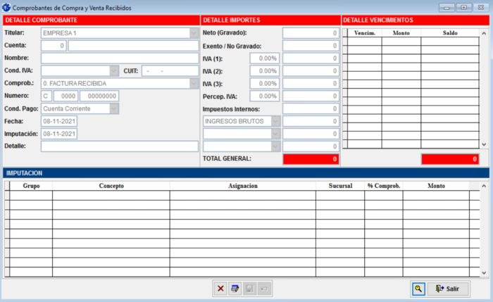Click the app icon in title bar

point(6,6)
